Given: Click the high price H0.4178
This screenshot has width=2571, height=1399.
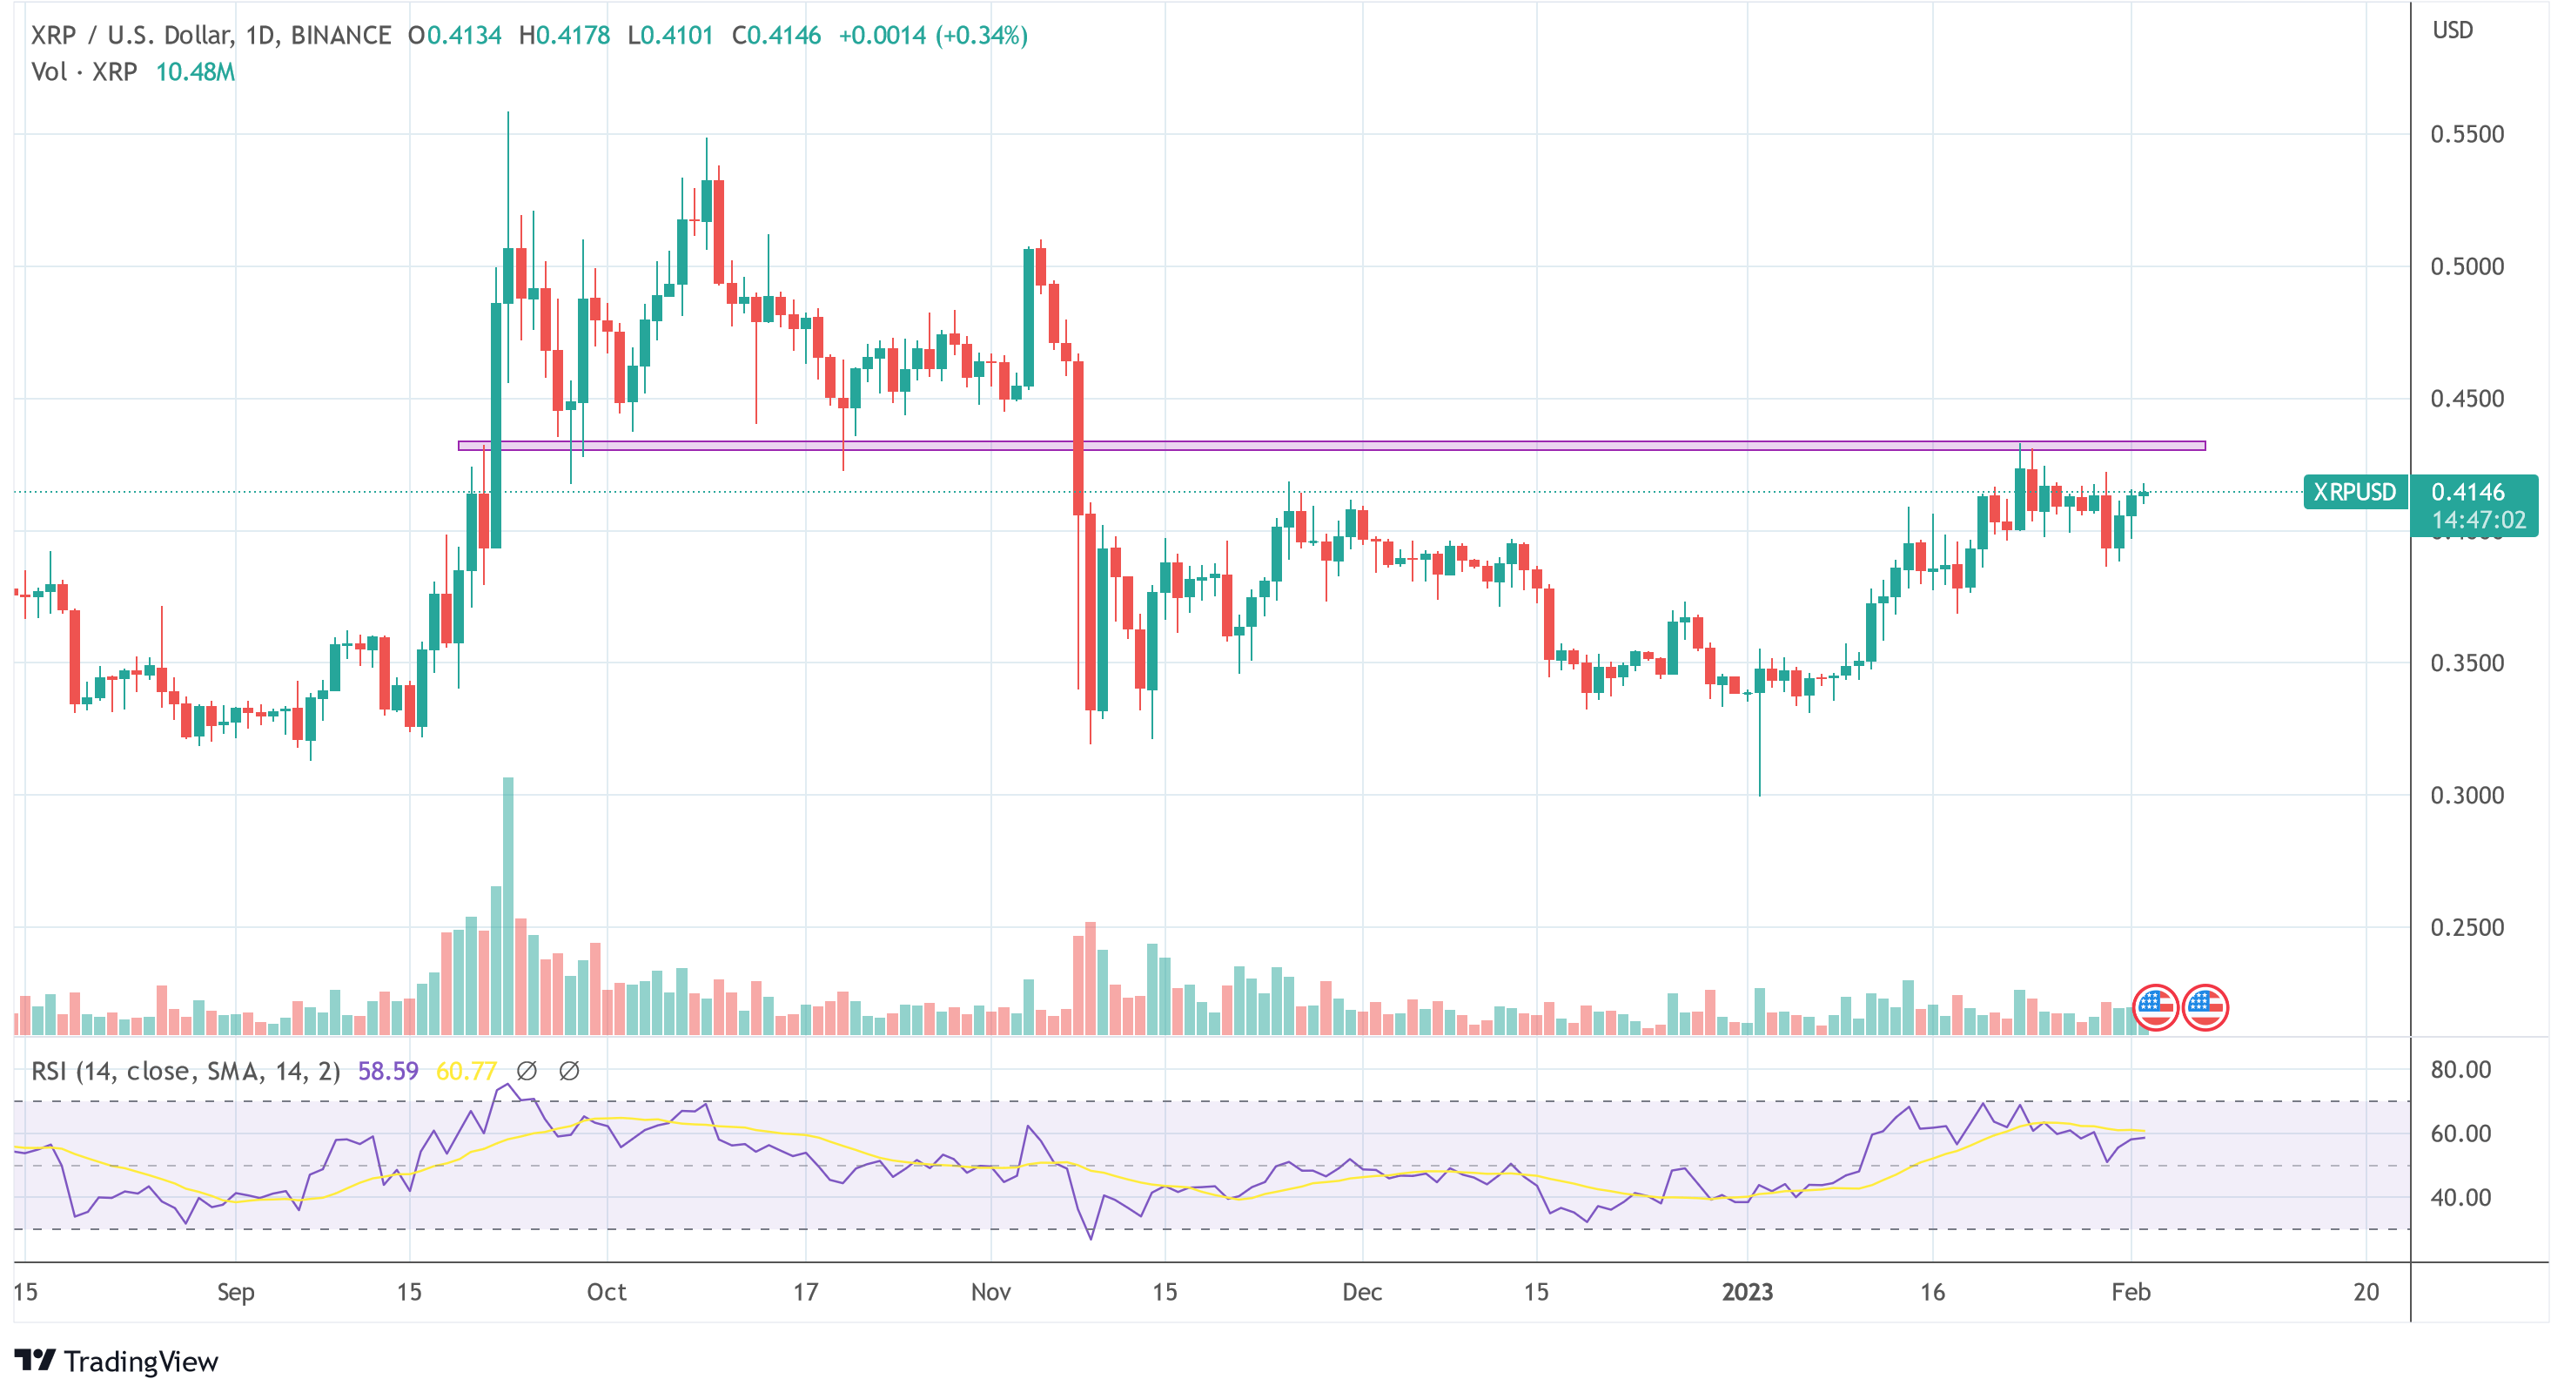Looking at the screenshot, I should [565, 36].
